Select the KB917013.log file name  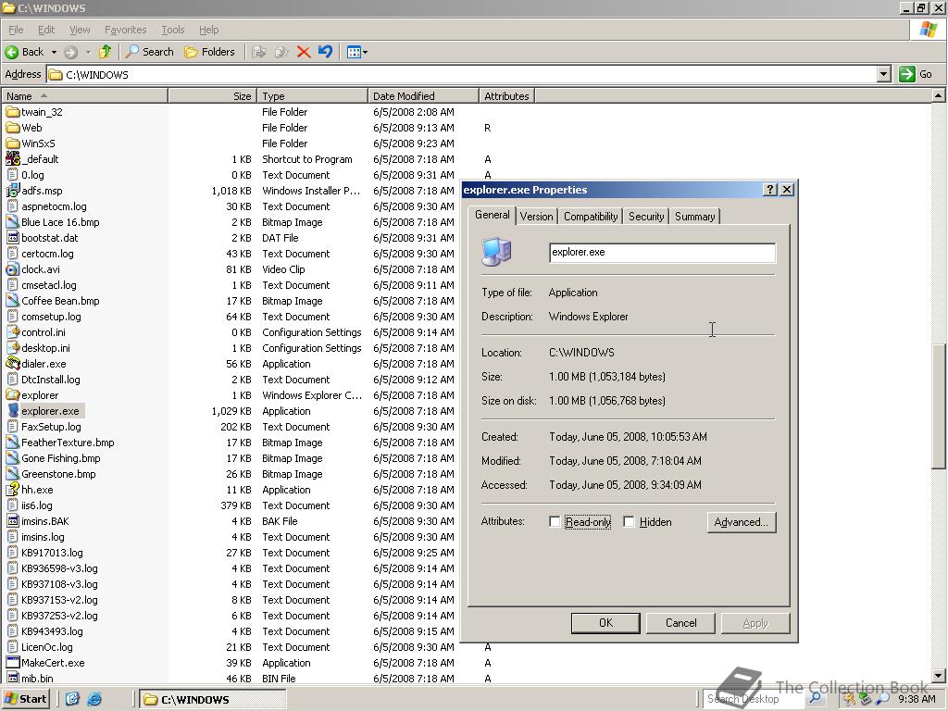click(x=52, y=553)
